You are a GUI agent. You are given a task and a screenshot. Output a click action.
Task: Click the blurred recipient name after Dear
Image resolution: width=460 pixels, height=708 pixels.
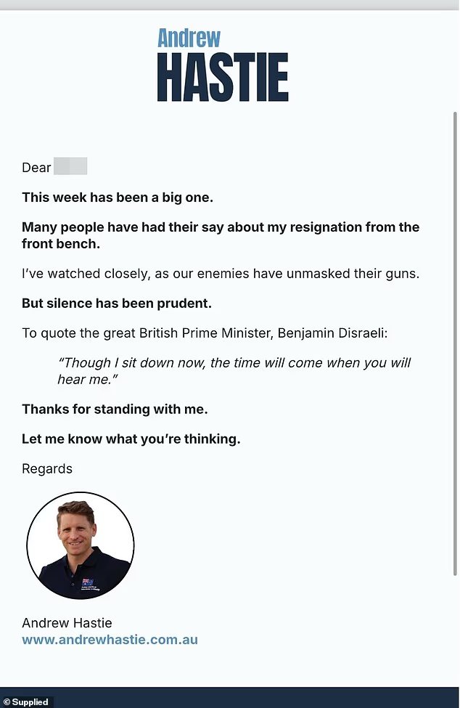pyautogui.click(x=70, y=167)
